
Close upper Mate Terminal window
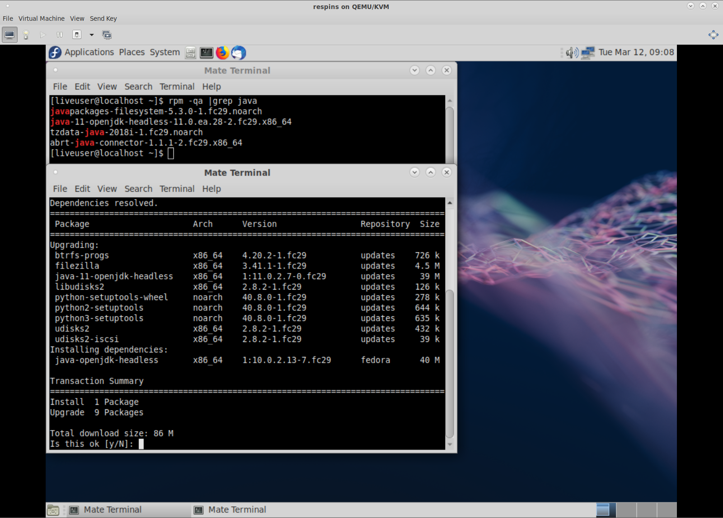[x=446, y=70]
